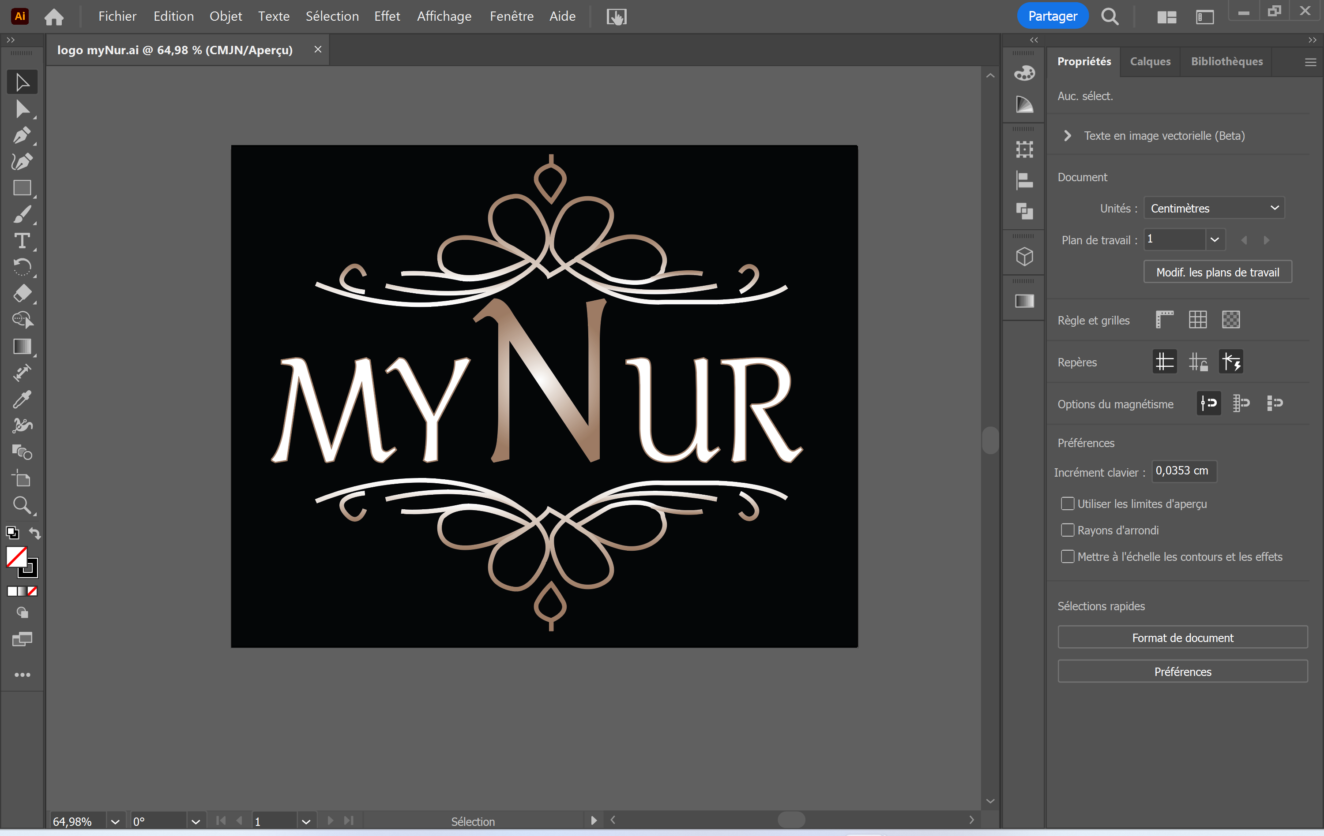Click Modif. les plans de travail
This screenshot has height=836, width=1324.
1217,272
